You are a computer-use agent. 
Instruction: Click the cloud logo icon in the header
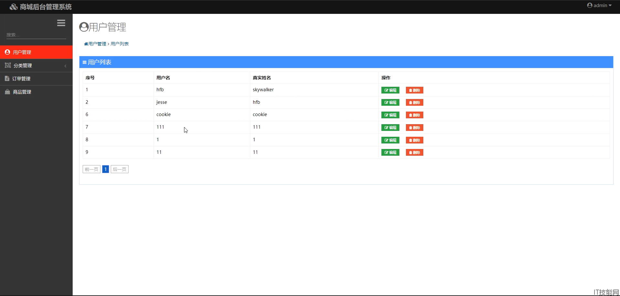tap(14, 7)
